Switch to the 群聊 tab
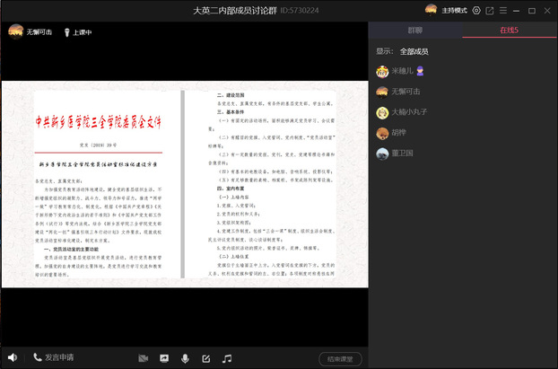 pos(414,31)
